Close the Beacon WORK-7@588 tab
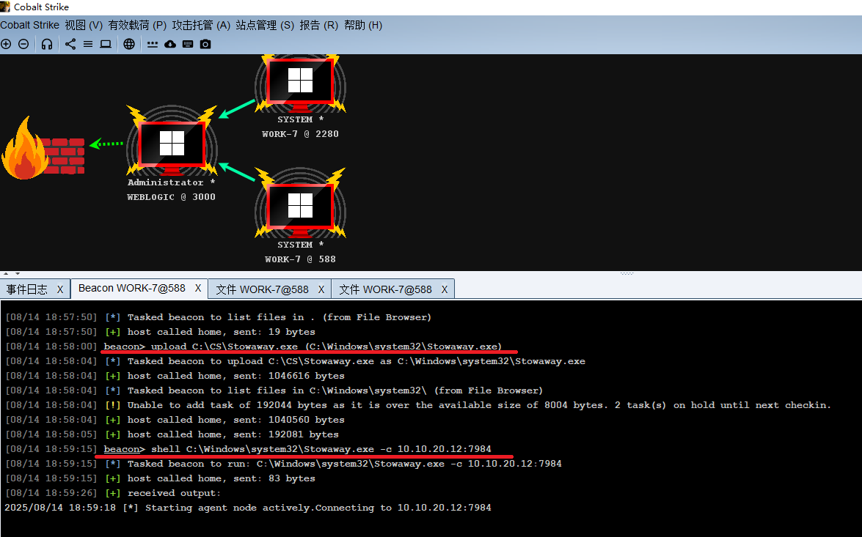862x537 pixels. [198, 288]
